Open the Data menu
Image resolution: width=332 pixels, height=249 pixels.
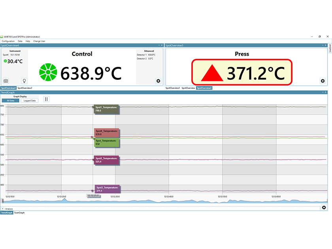click(19, 41)
